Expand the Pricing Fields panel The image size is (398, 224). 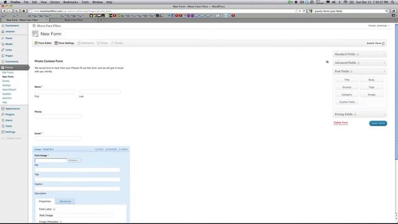coord(359,114)
